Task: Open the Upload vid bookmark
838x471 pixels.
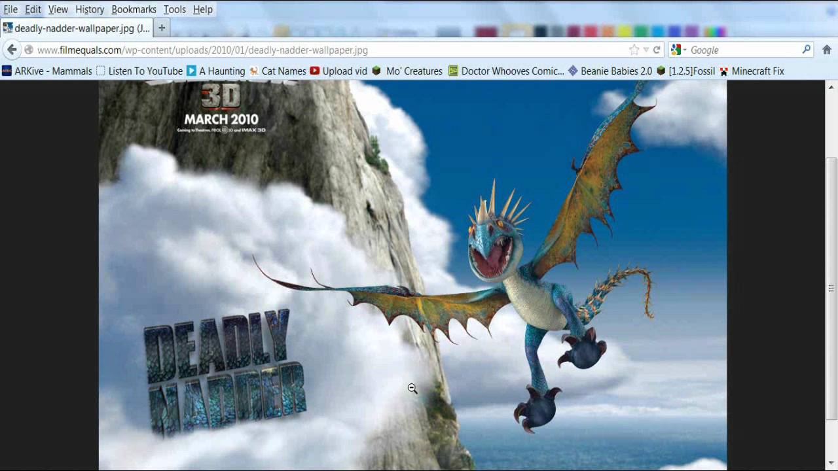Action: coord(338,71)
